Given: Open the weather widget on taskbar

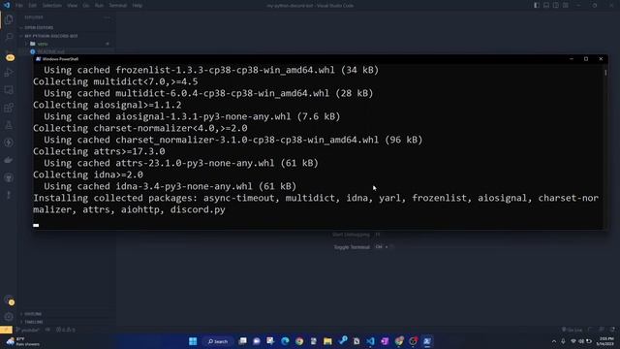Looking at the screenshot, I should pos(23,341).
